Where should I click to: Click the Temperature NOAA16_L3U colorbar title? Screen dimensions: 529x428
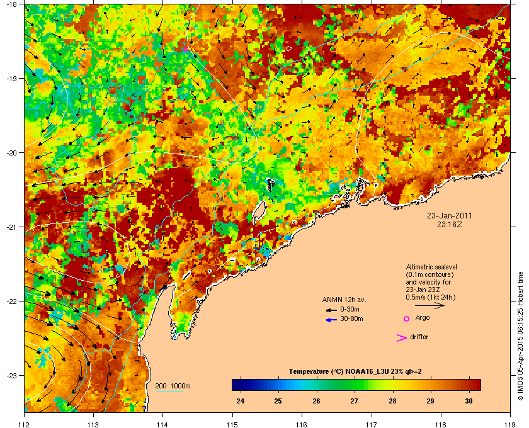tap(355, 372)
